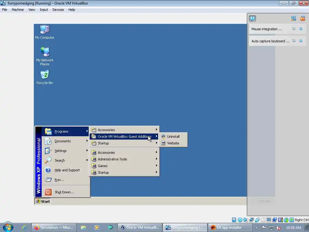This screenshot has width=309, height=232.
Task: Open the upper Startup program folder
Action: [124, 143]
